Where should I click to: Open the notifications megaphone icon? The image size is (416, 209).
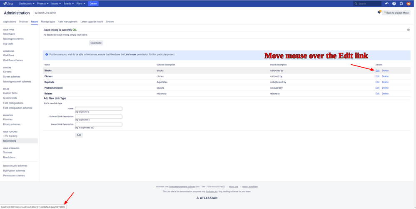[x=386, y=4]
